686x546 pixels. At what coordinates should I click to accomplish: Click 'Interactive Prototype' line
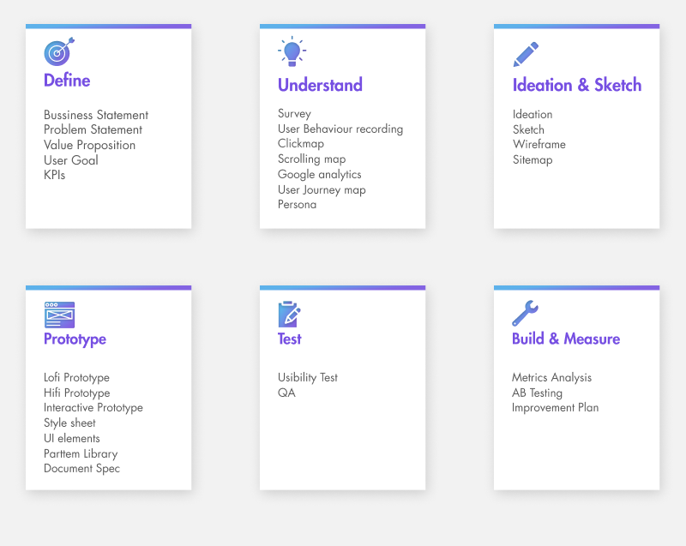[x=93, y=408]
